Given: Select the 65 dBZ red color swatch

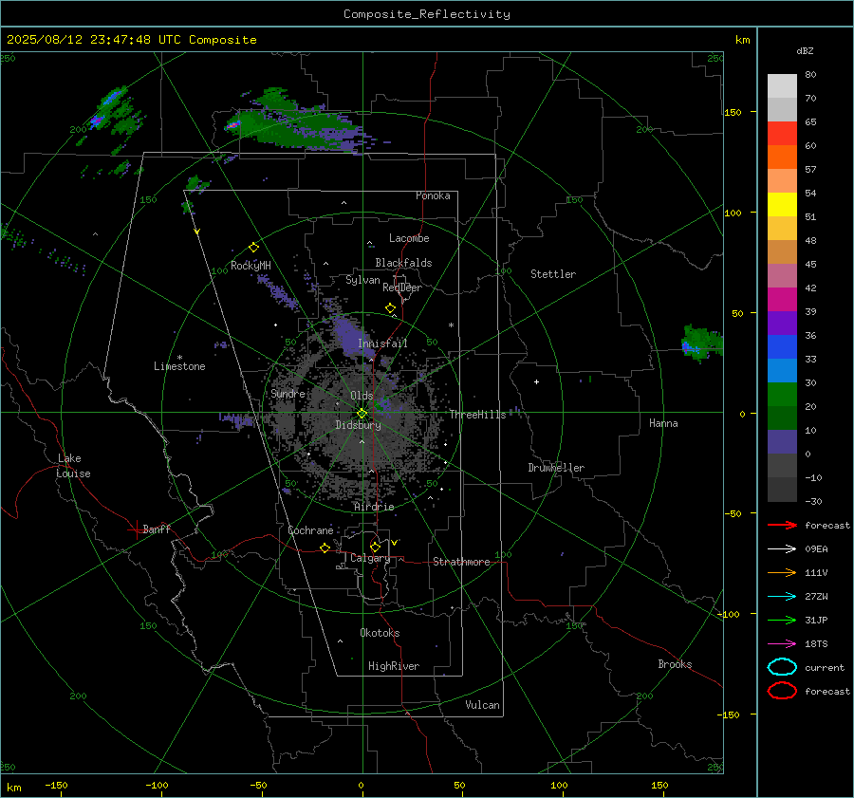Looking at the screenshot, I should click(x=782, y=134).
